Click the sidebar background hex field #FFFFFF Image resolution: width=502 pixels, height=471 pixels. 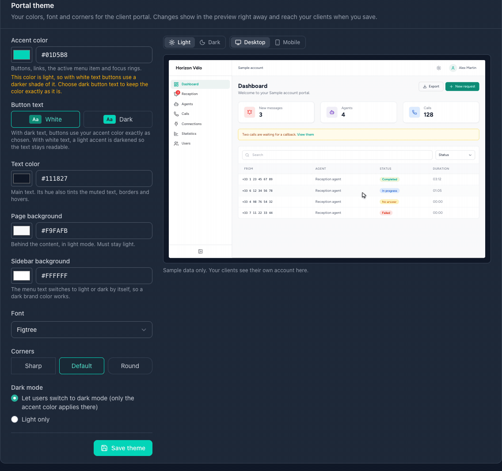(x=94, y=276)
